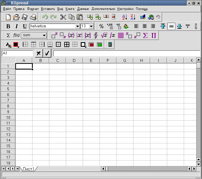
Task: Open the Данные menu
Action: [83, 9]
